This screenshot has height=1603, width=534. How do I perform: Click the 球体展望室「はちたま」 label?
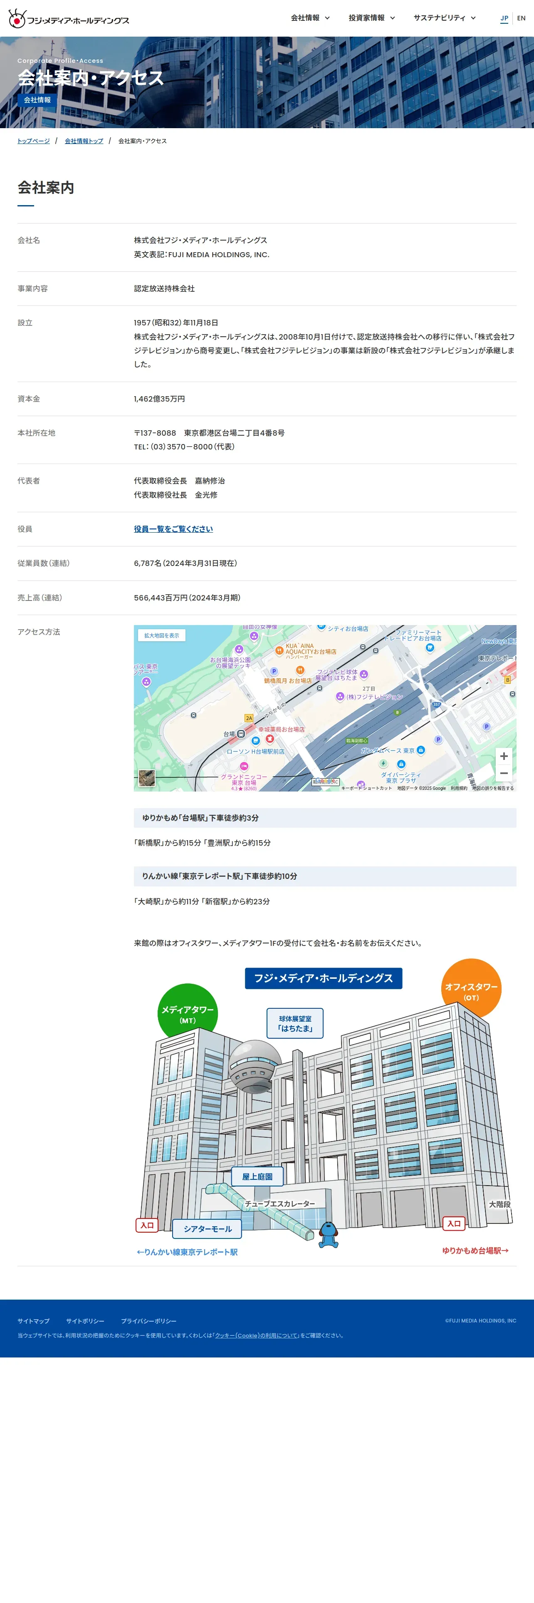click(x=295, y=1023)
